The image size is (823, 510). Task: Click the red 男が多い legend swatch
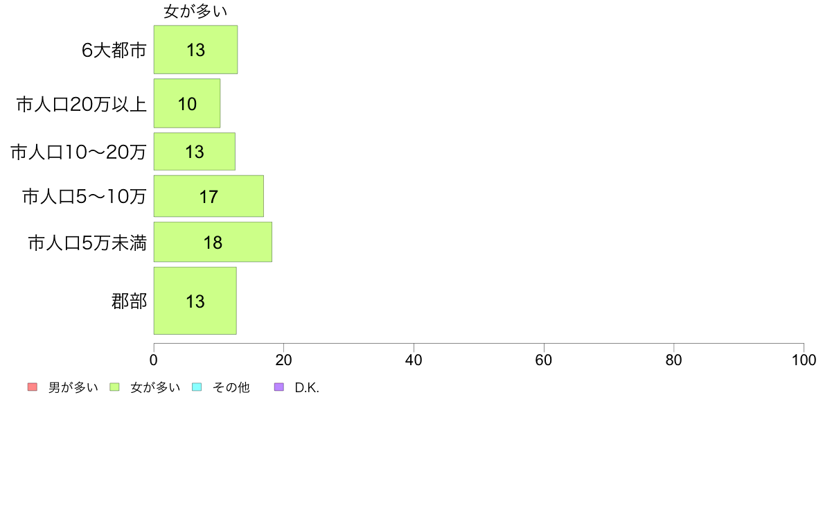pos(33,387)
